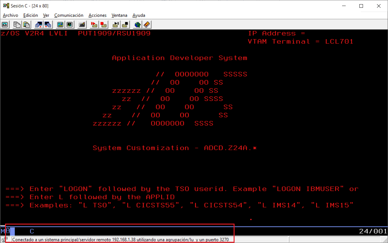This screenshot has width=388, height=243.
Task: Click the MA indicator in the OIA line
Action: [5, 231]
